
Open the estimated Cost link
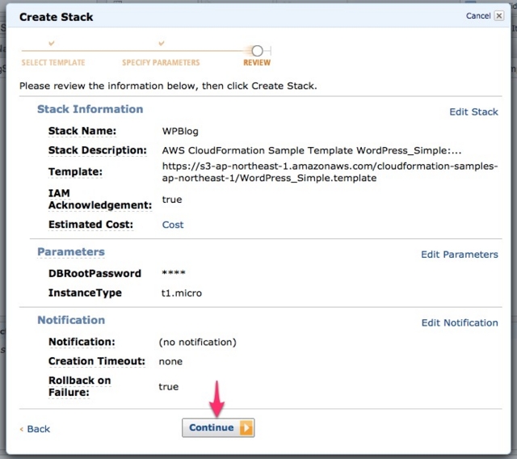click(x=173, y=225)
